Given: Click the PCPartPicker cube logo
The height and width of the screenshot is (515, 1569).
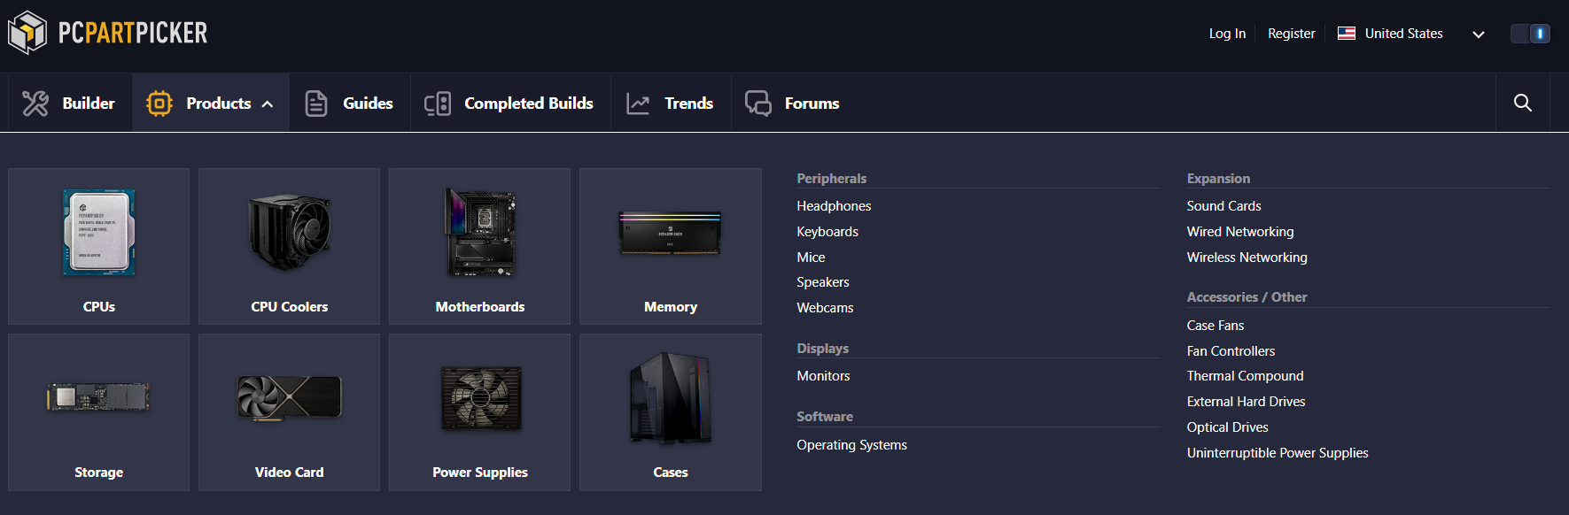Looking at the screenshot, I should point(27,33).
